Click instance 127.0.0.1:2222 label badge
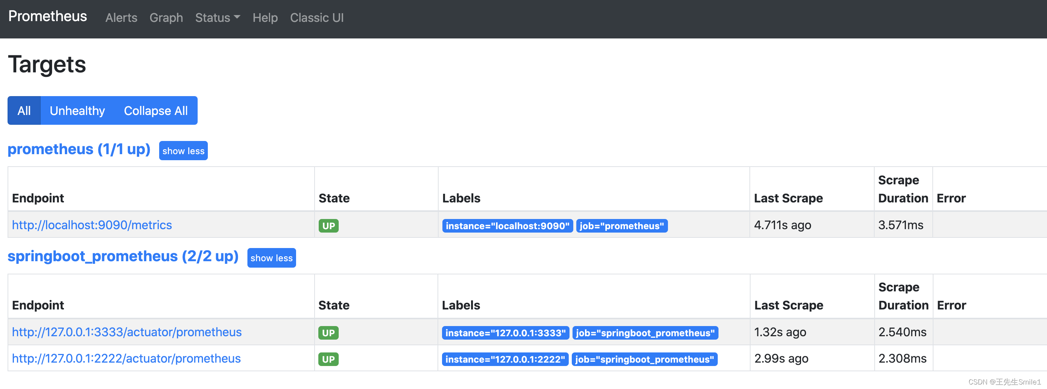1047x389 pixels. pyautogui.click(x=505, y=359)
